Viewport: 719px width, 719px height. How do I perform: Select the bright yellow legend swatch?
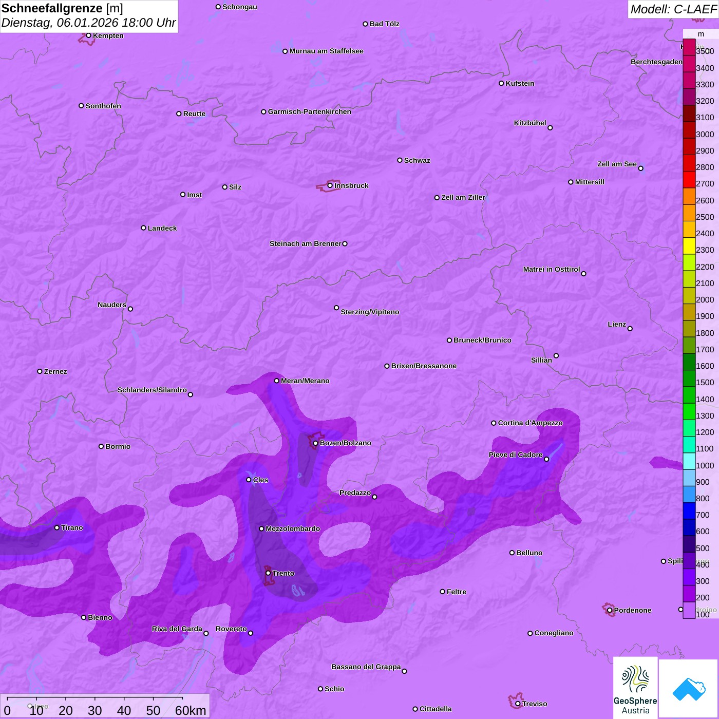pyautogui.click(x=689, y=246)
